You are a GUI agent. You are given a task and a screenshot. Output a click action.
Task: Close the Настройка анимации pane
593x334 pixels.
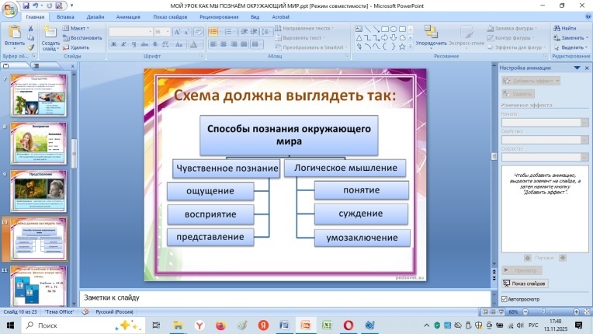[586, 68]
